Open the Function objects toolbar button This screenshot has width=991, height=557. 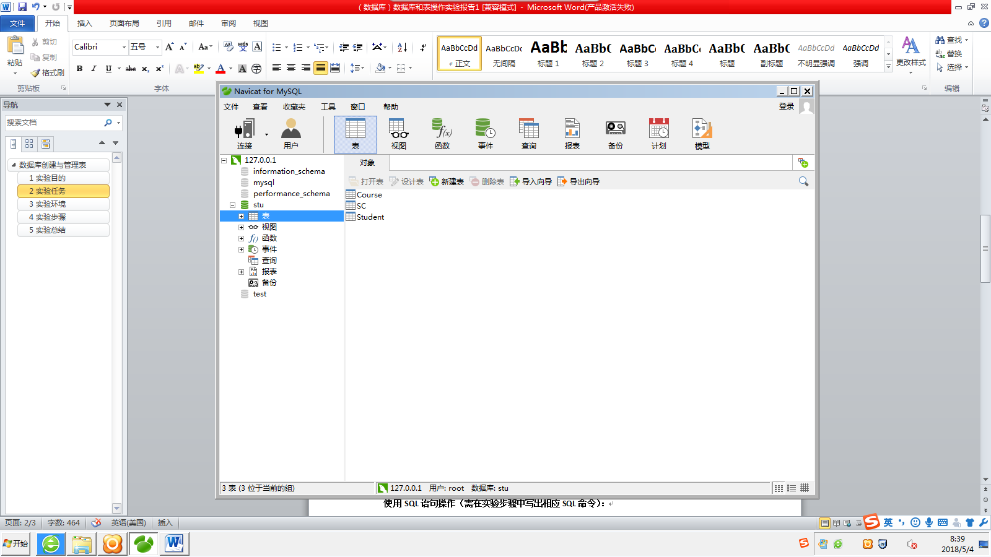(x=442, y=134)
